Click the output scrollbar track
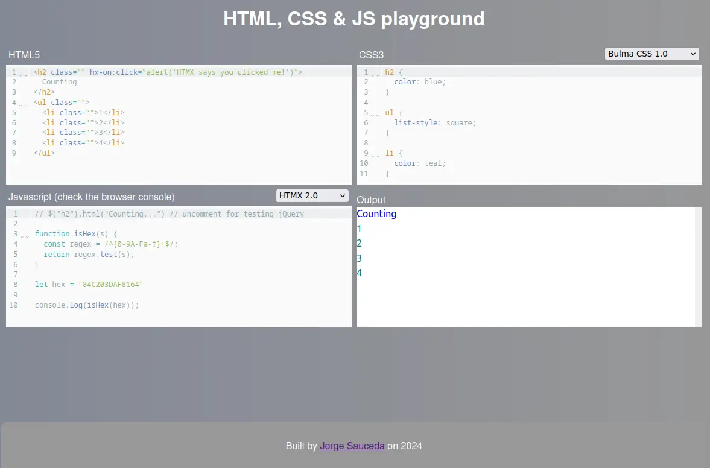The image size is (710, 468). pos(698,267)
